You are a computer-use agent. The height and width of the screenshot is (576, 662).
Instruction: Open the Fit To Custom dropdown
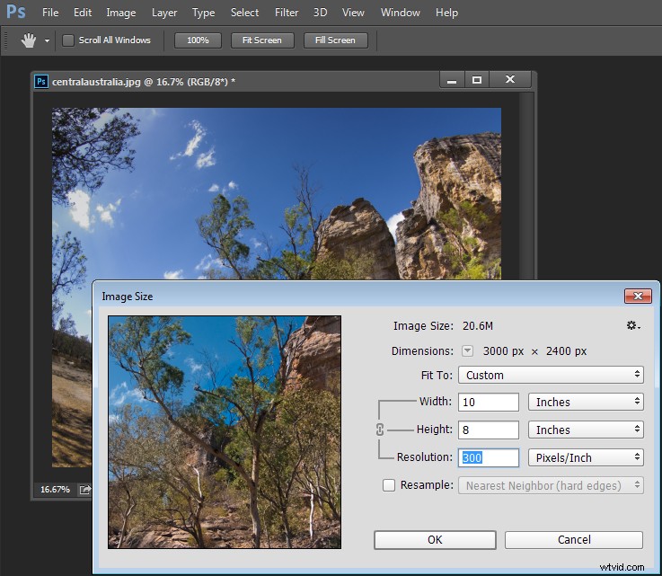(551, 375)
